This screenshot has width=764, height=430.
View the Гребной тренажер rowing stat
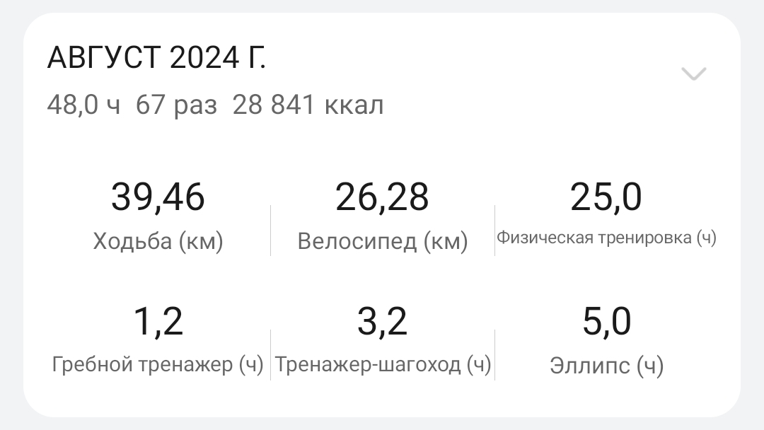158,365
